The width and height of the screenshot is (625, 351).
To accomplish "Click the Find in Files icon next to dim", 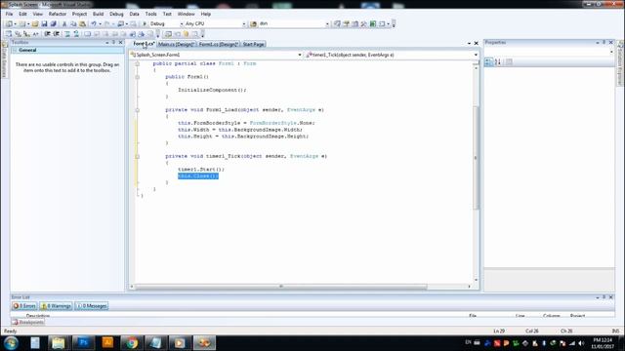I will (x=253, y=23).
